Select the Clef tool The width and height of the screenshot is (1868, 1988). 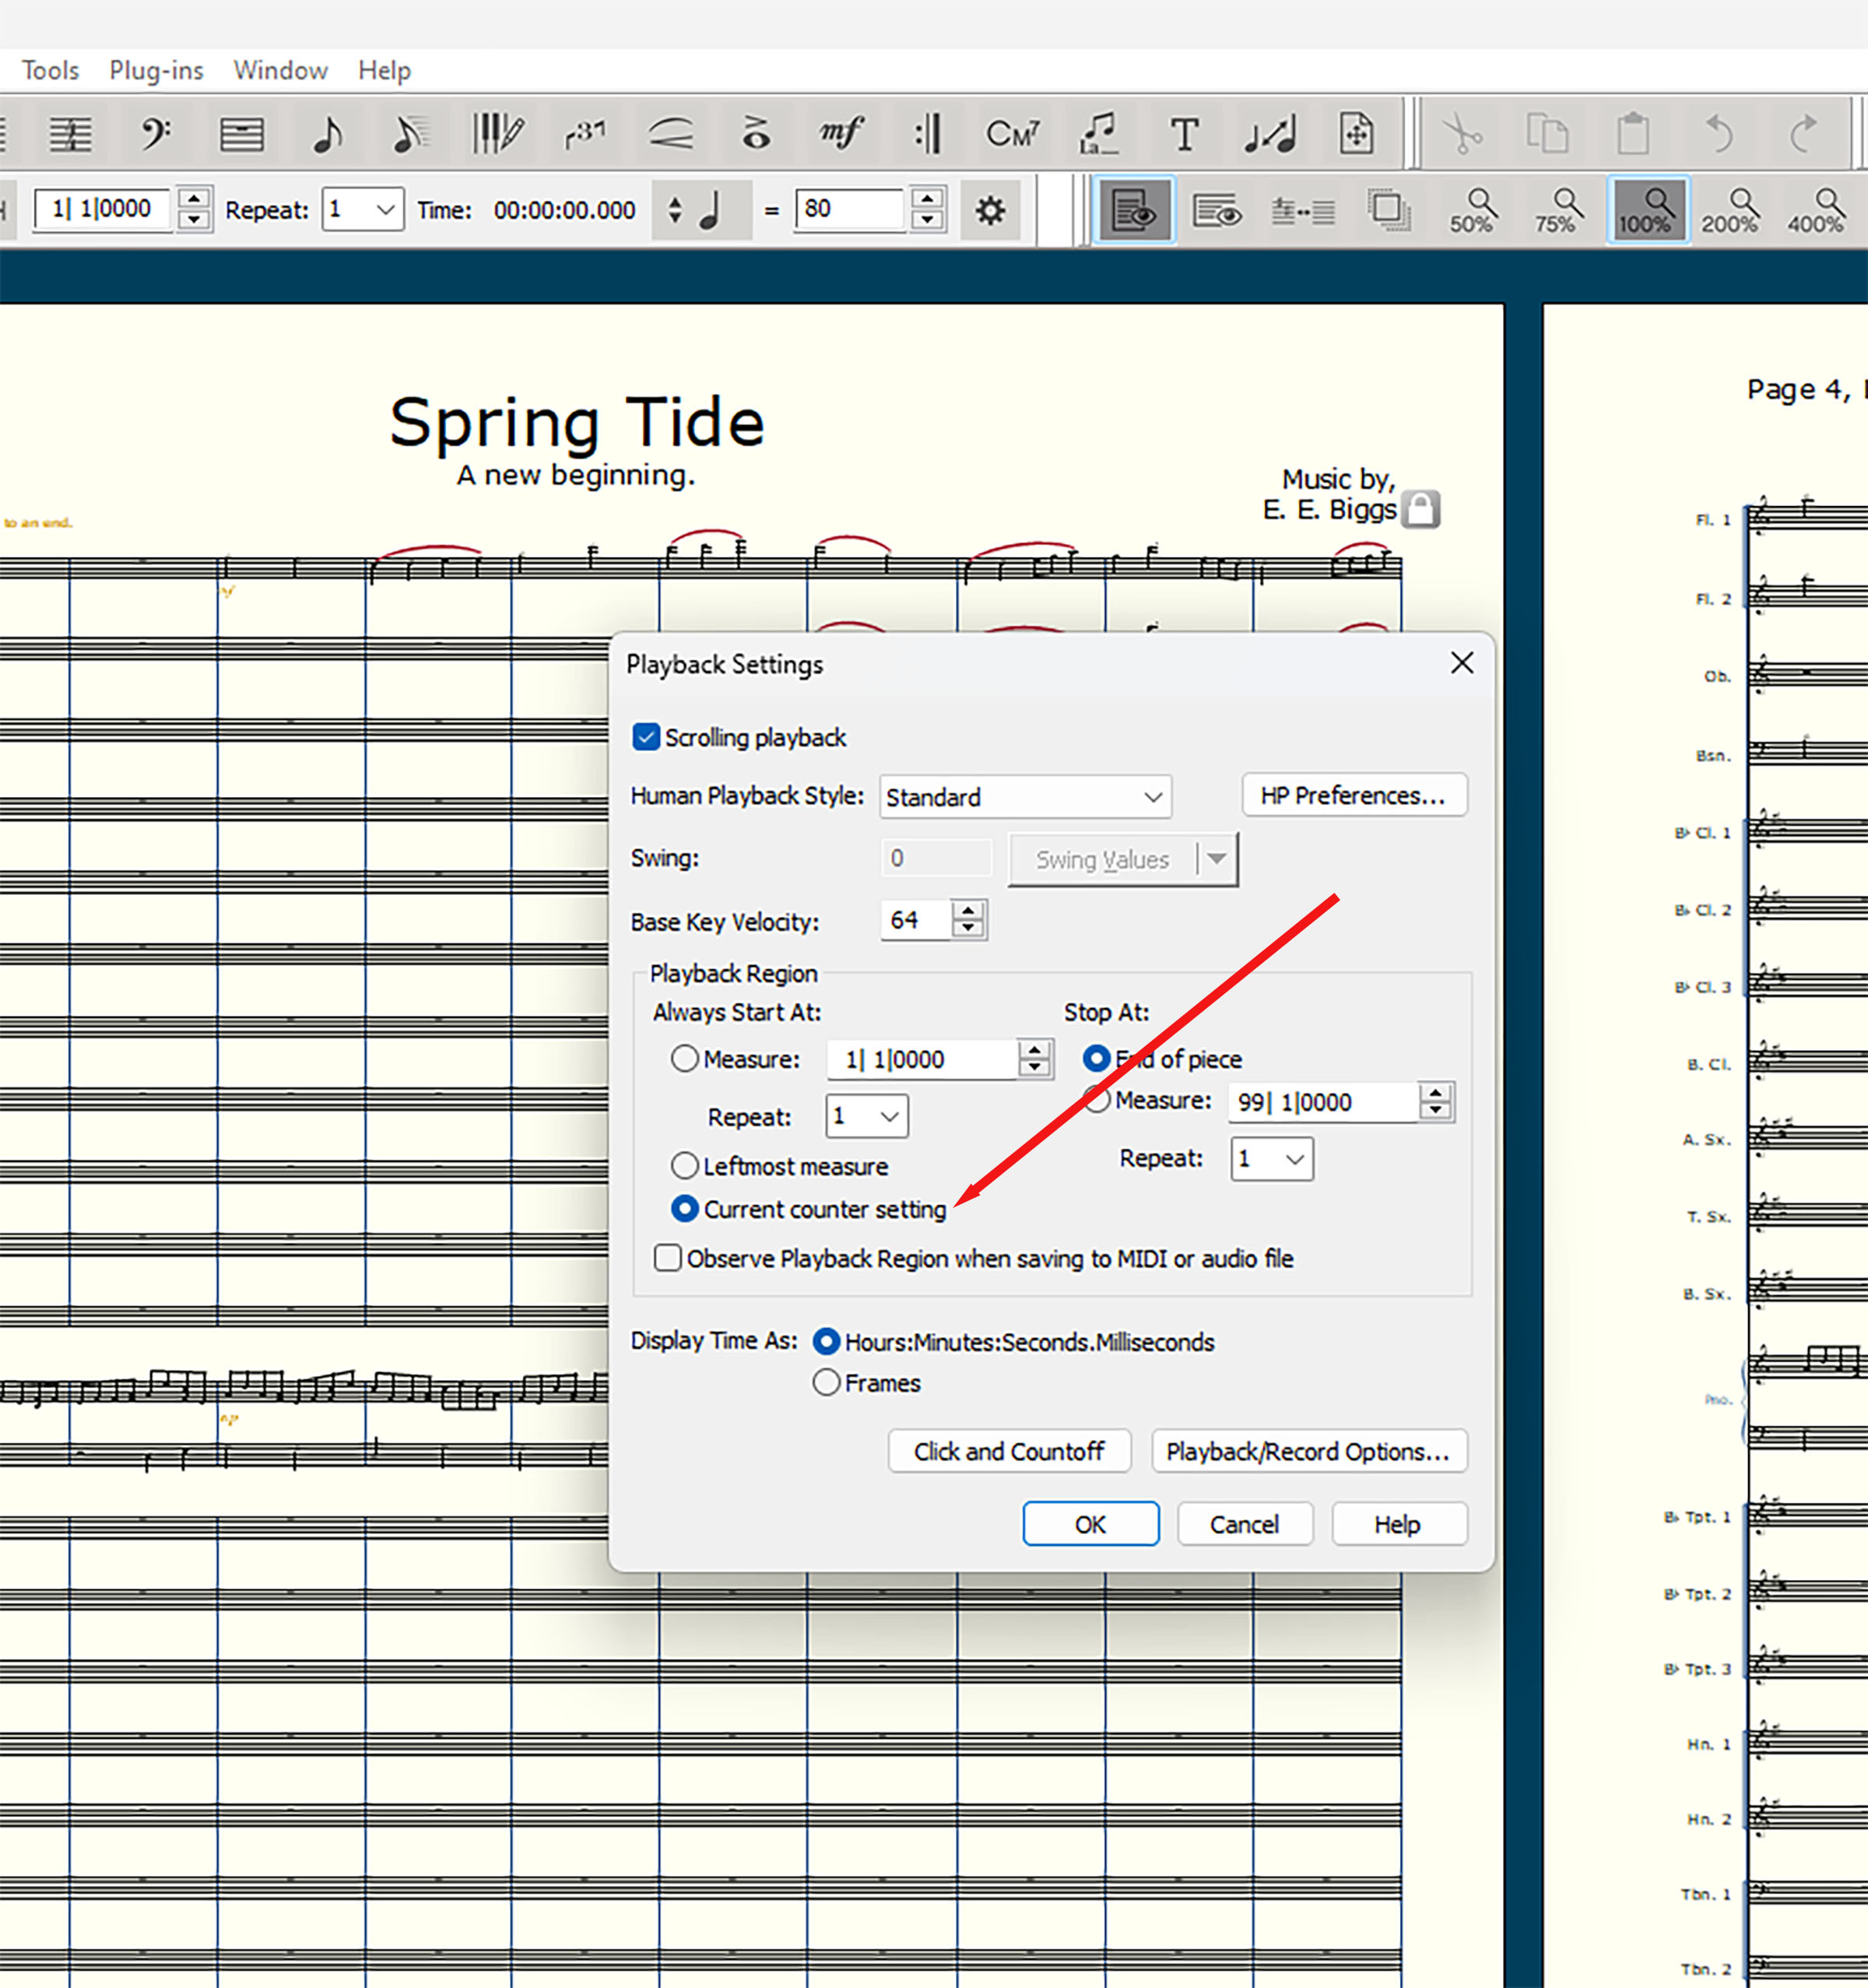(x=155, y=133)
